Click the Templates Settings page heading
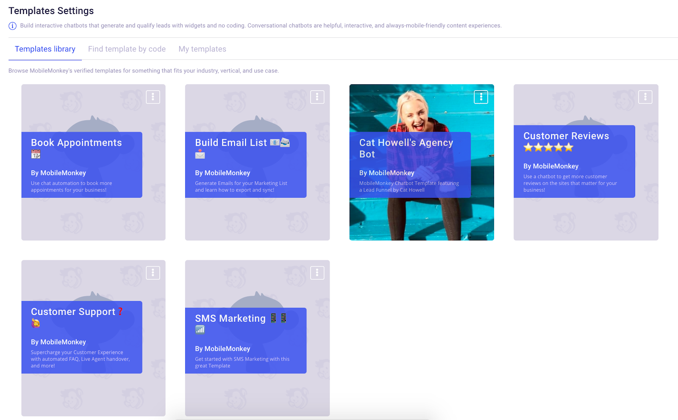 click(51, 11)
